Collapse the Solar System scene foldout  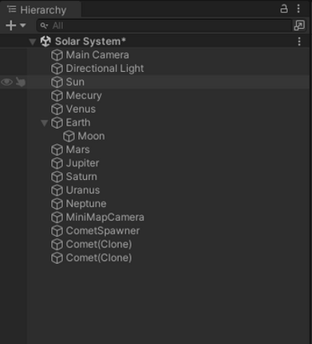click(x=33, y=42)
